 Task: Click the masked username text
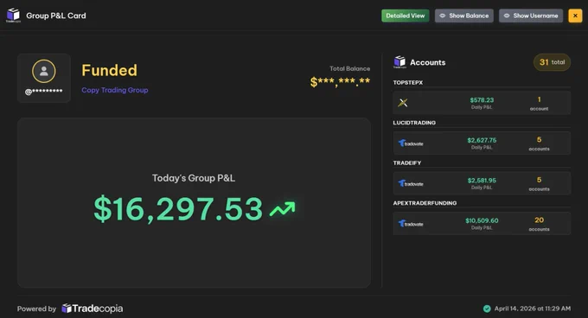44,92
